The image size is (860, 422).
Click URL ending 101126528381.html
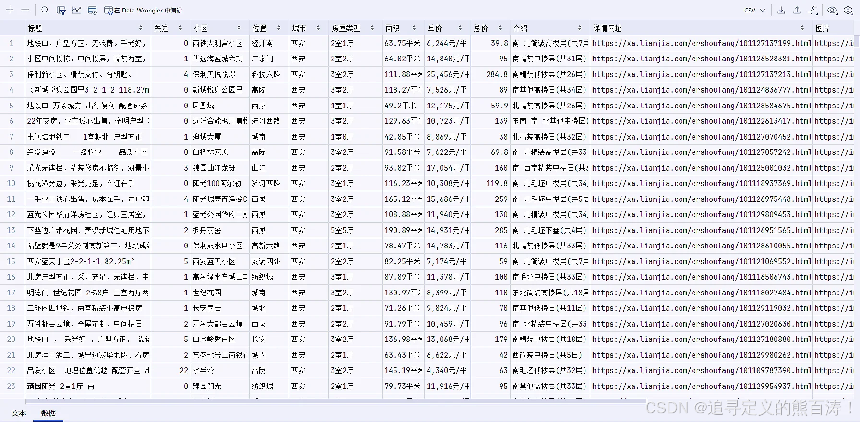702,59
